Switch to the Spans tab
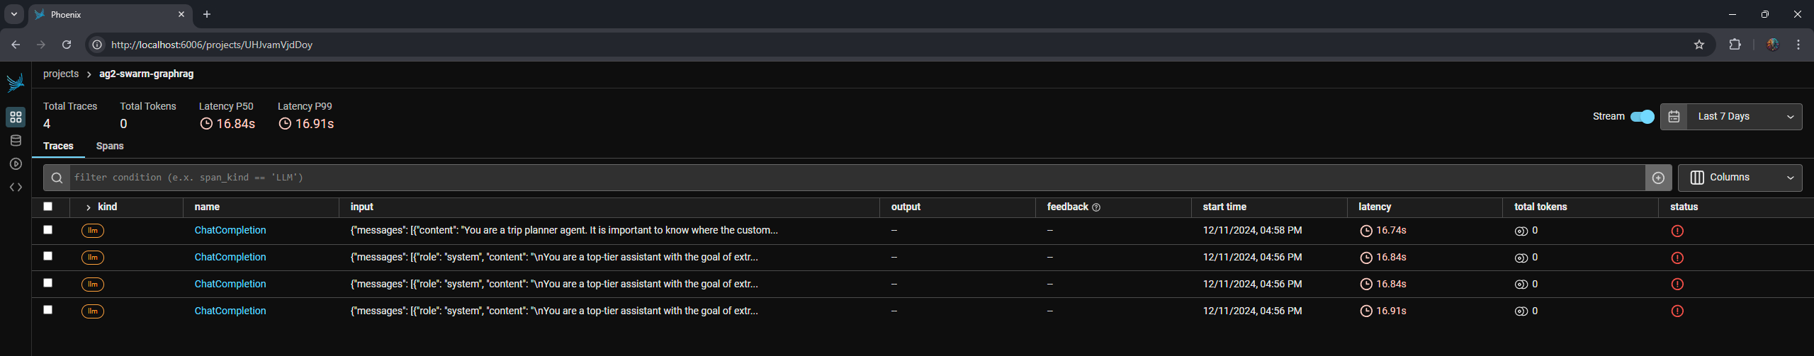This screenshot has height=356, width=1814. pyautogui.click(x=110, y=146)
